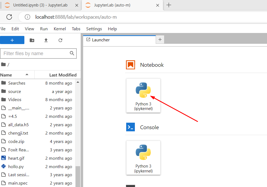
Task: Create a new folder with the folder-plus icon
Action: (x=32, y=40)
